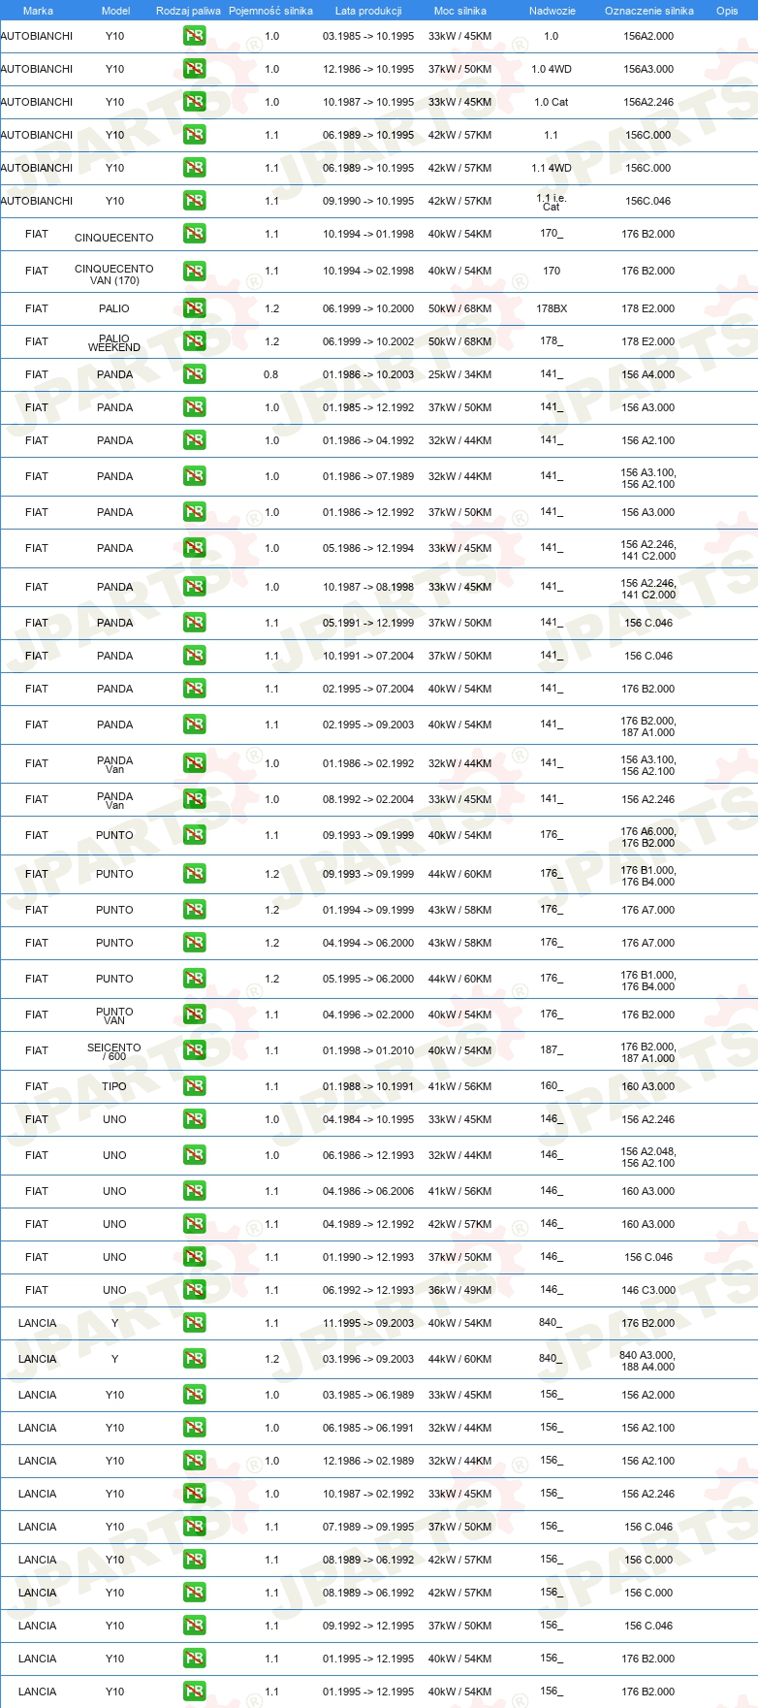Select the PALIO WEEKEND model cell

tap(114, 342)
